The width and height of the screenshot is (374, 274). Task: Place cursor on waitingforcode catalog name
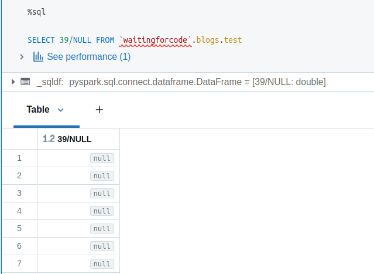pos(155,40)
